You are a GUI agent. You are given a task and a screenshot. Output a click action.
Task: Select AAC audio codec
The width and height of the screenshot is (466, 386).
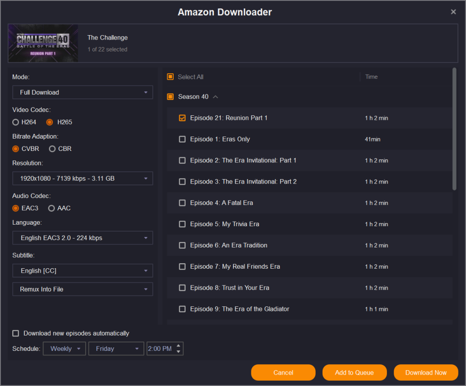(x=52, y=208)
